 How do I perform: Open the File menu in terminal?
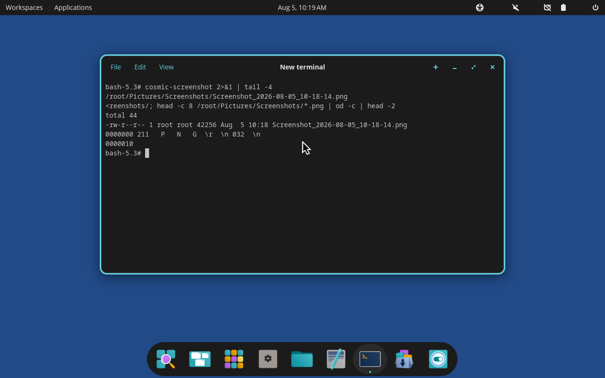(116, 67)
